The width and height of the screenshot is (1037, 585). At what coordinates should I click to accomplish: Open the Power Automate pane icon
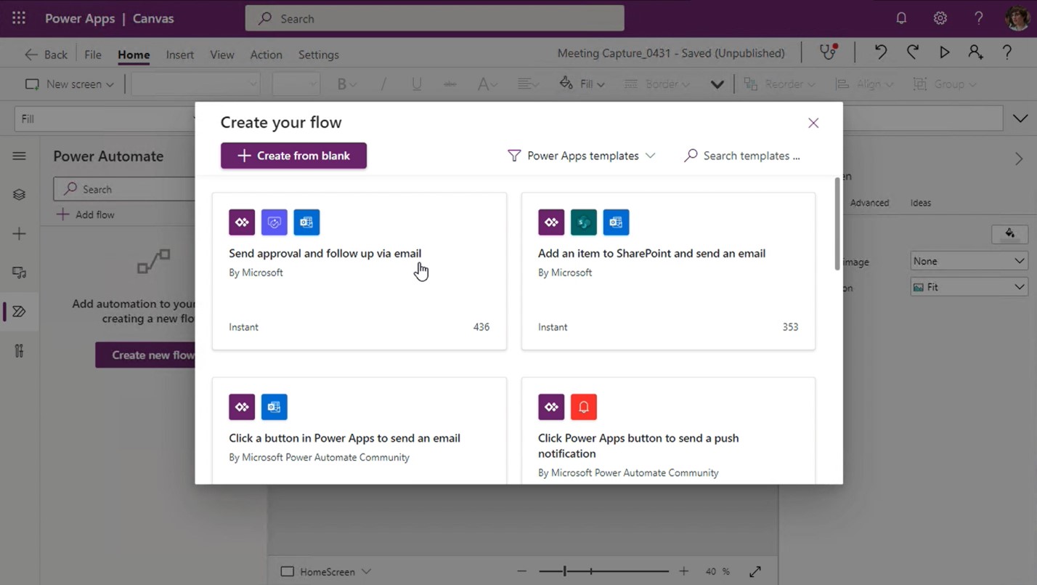point(20,311)
